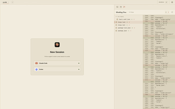Image resolution: width=175 pixels, height=109 pixels.
Task: Switch to unified diff view
Action: (x=168, y=12)
